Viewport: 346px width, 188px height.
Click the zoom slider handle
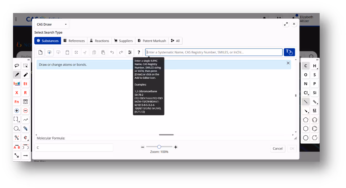[159, 147]
